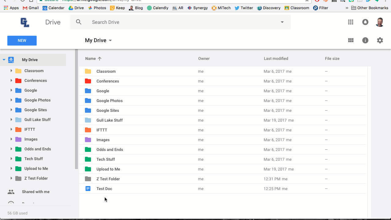Select the gray Z Test Folder icon in file list
Screen dimensions: 391x220
point(88,179)
